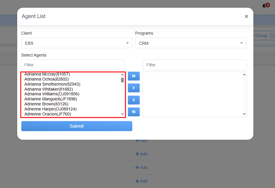
Task: Click into the left agents Filter field
Action: point(73,65)
